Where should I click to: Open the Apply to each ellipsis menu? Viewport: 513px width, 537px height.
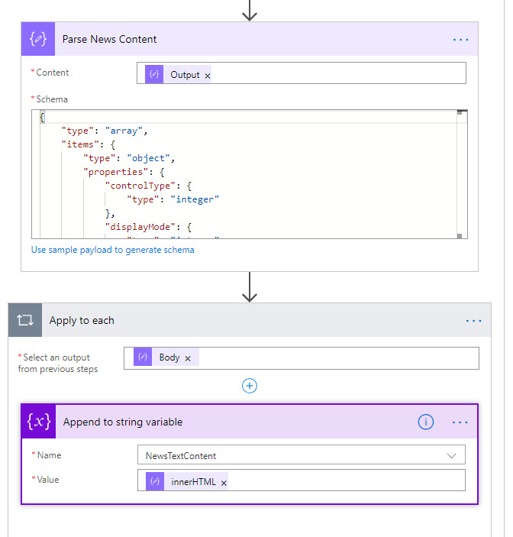pos(473,321)
